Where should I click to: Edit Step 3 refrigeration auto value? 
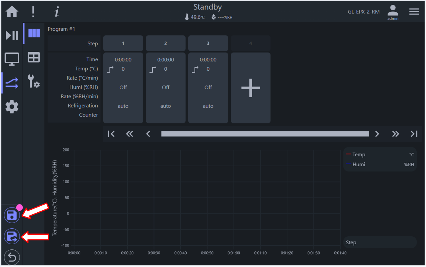pos(208,106)
